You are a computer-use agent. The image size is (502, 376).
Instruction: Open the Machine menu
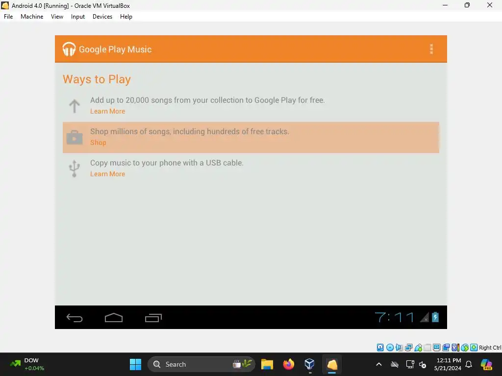tap(32, 17)
